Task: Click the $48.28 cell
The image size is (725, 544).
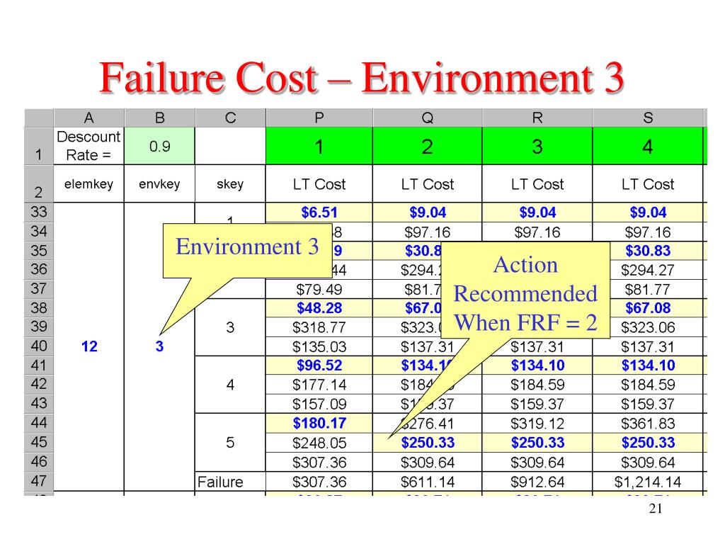Action: (x=319, y=308)
